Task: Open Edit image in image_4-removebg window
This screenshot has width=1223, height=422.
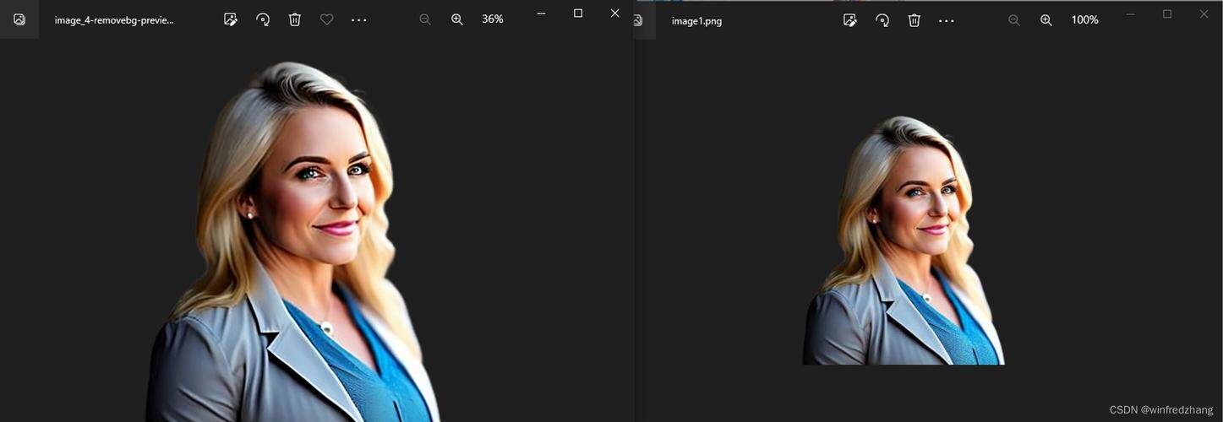Action: click(230, 19)
